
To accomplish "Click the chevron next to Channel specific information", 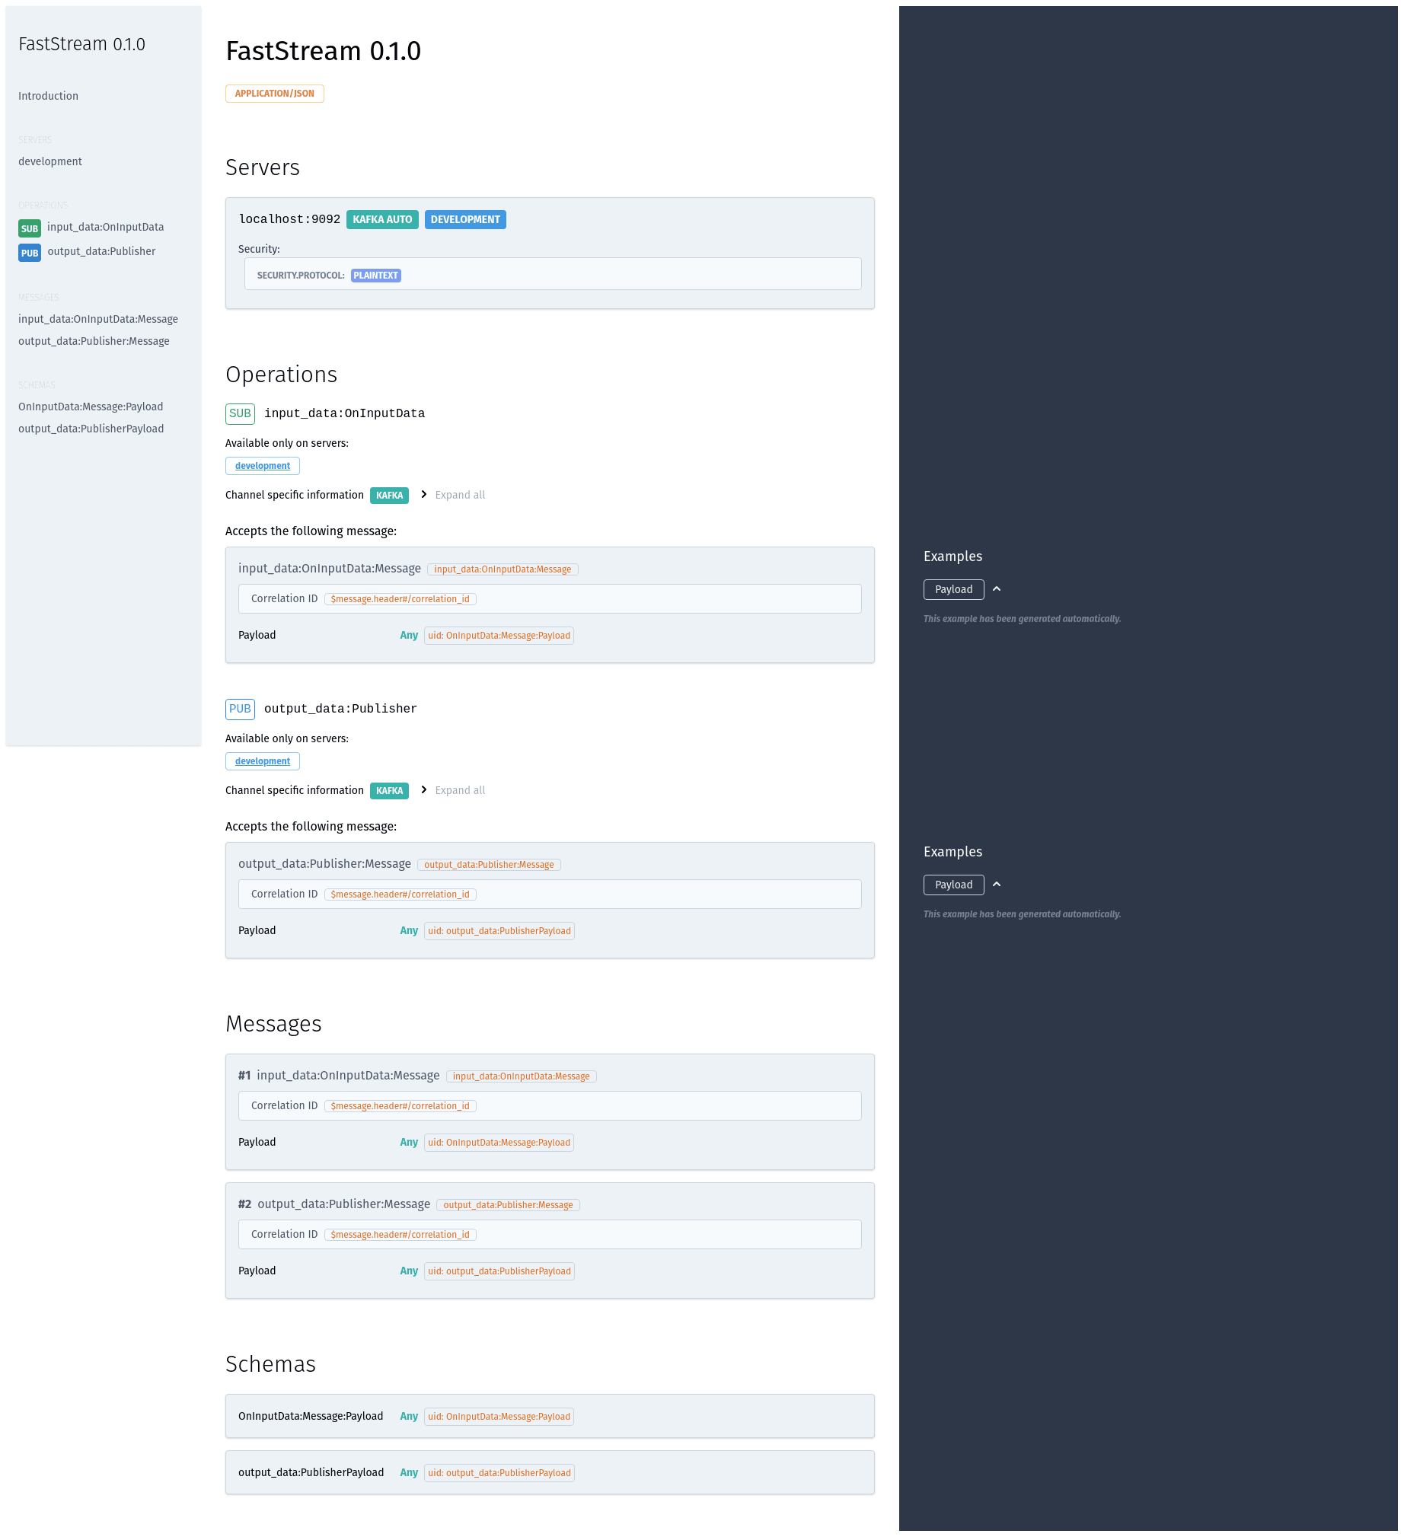I will click(x=423, y=495).
